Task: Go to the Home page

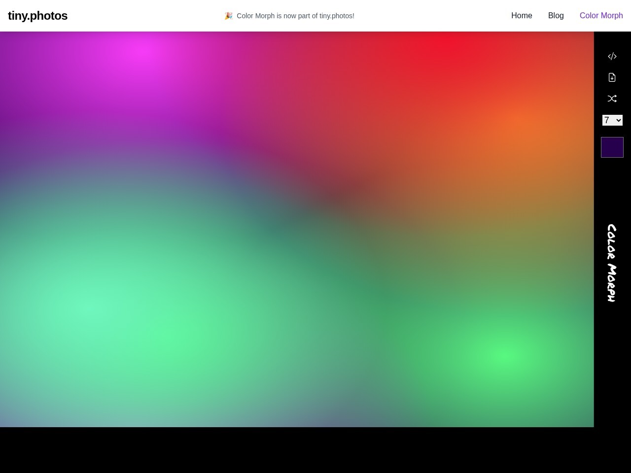Action: tap(522, 16)
